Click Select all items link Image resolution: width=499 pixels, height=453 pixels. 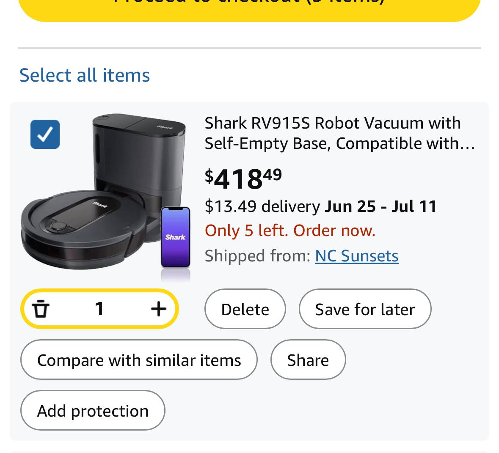click(x=85, y=75)
